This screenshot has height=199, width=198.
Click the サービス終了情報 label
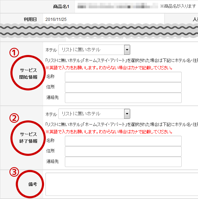pyautogui.click(x=28, y=137)
